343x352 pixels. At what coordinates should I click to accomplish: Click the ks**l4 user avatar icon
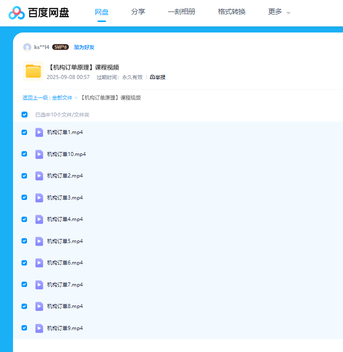(27, 47)
